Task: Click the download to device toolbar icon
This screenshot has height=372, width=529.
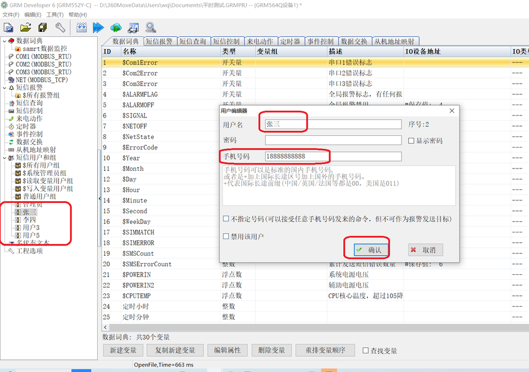Action: (x=81, y=28)
